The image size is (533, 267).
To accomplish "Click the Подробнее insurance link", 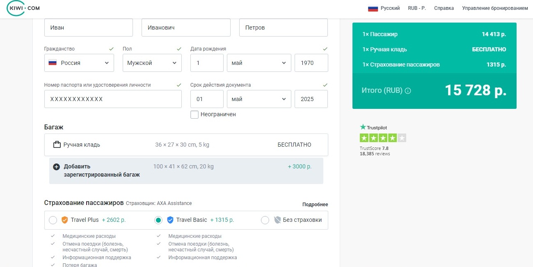I will coord(315,205).
